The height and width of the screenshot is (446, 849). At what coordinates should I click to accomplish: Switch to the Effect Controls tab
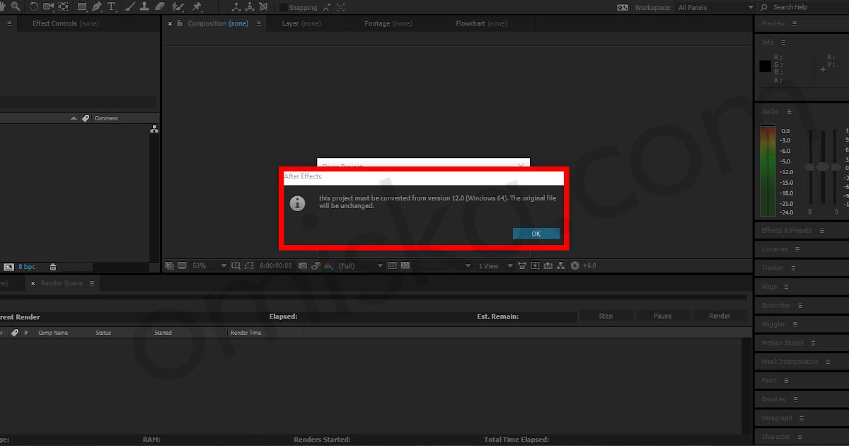(66, 23)
